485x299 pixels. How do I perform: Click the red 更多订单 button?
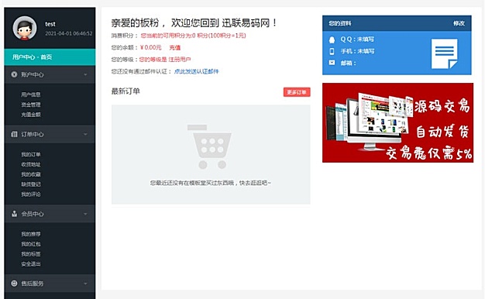tap(297, 92)
